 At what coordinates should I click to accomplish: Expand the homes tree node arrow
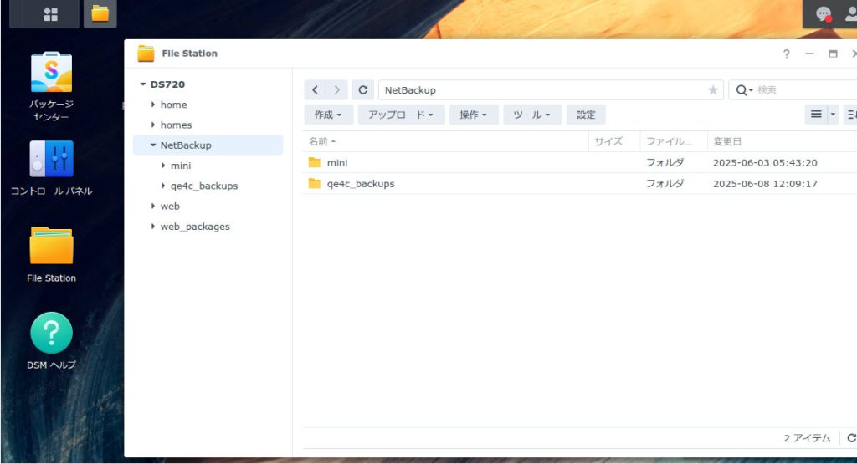153,125
